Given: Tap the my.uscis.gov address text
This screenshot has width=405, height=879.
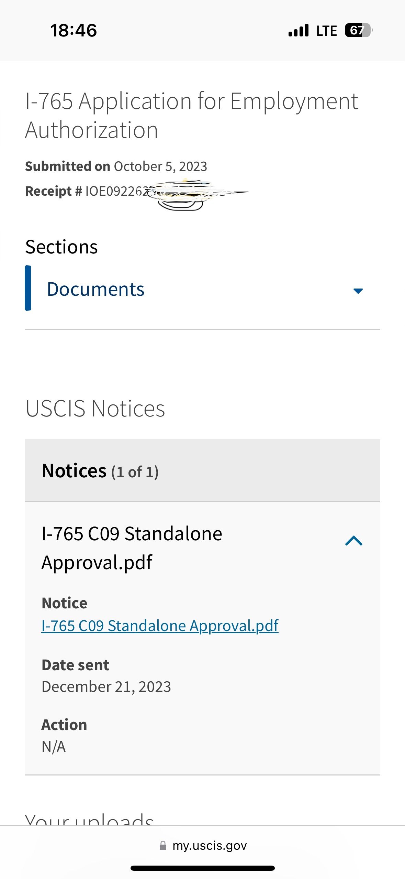Looking at the screenshot, I should pos(210,846).
